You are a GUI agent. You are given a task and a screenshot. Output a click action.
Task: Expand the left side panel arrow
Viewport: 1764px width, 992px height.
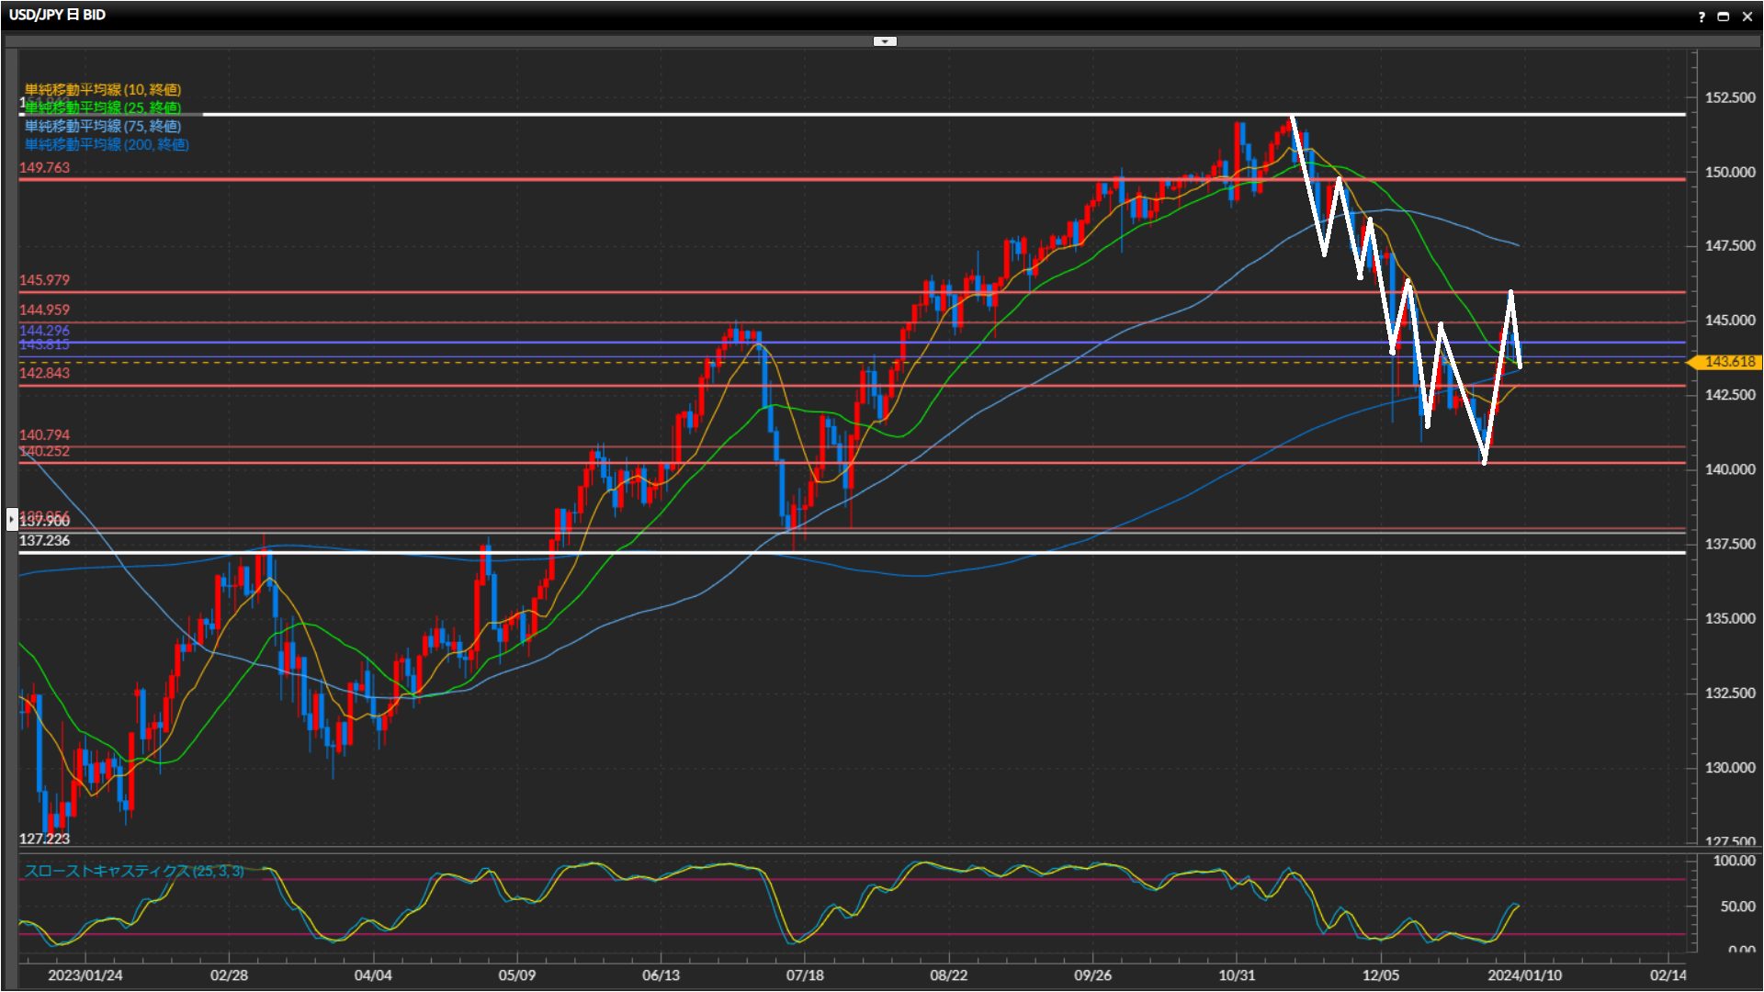pyautogui.click(x=11, y=519)
